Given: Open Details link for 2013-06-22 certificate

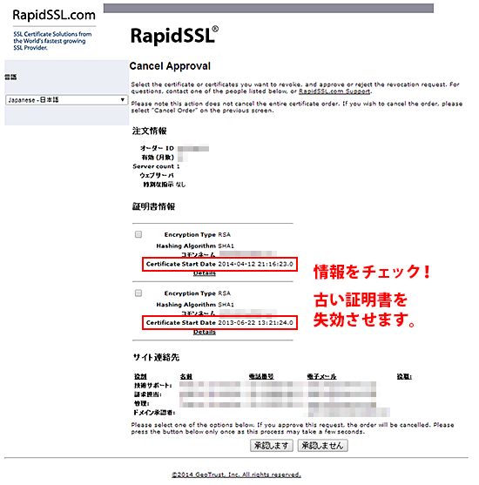Looking at the screenshot, I should coord(205,333).
